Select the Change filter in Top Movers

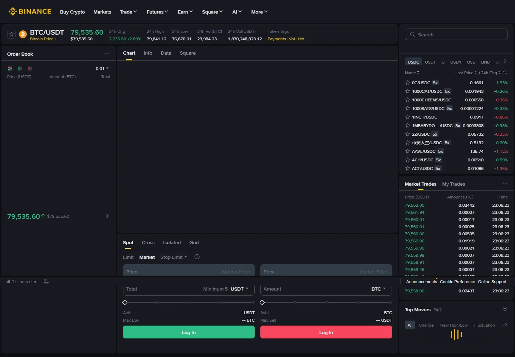click(x=426, y=325)
